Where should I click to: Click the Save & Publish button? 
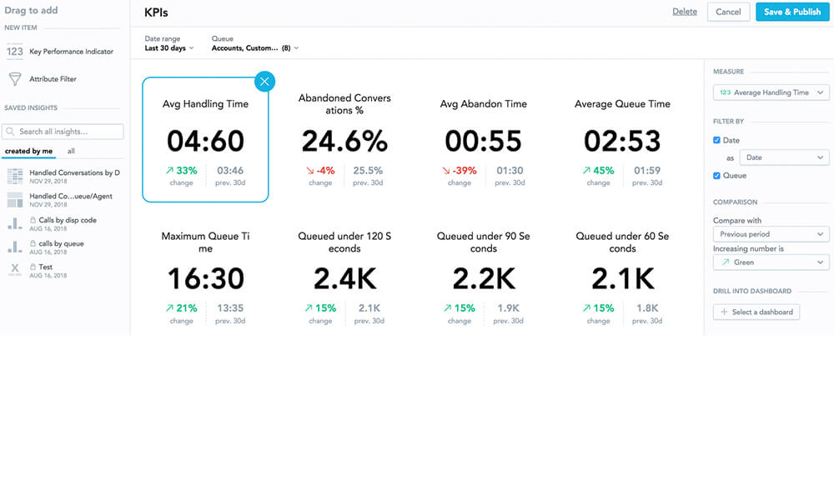(x=791, y=12)
